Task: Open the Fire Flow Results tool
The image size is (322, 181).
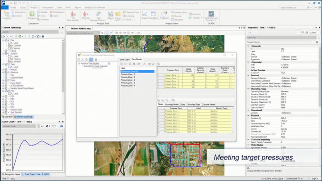Action: click(x=73, y=16)
